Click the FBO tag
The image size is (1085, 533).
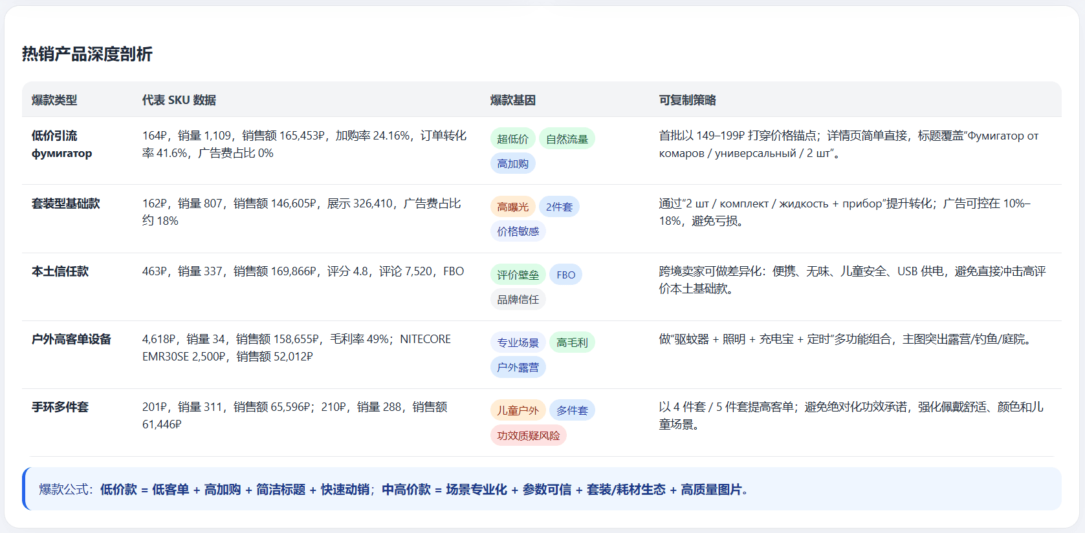tap(565, 275)
